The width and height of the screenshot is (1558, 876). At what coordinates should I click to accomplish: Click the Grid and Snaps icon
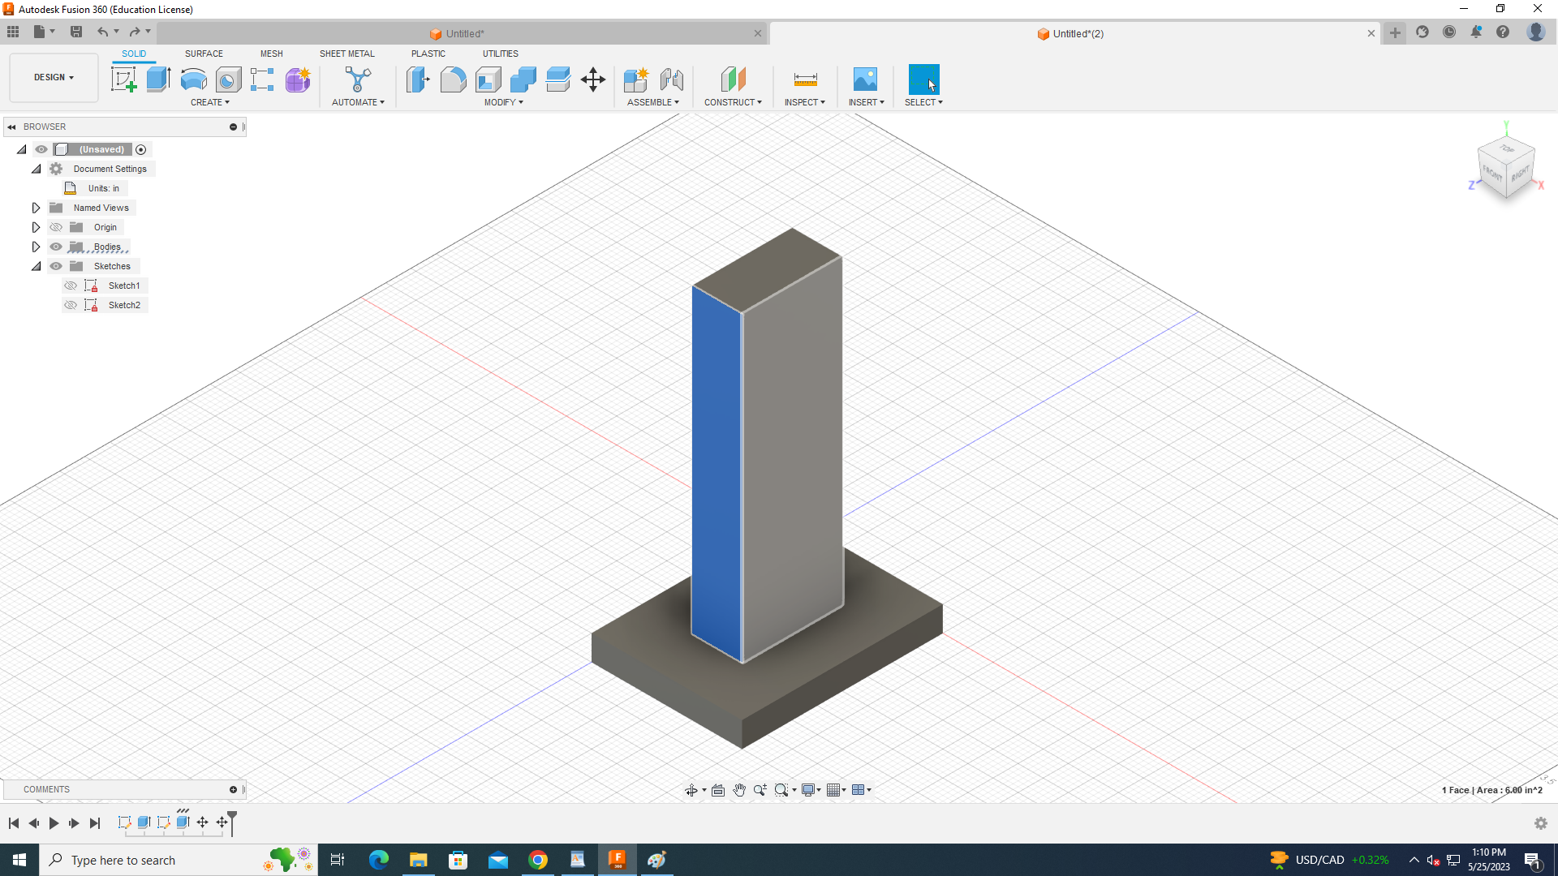point(835,790)
